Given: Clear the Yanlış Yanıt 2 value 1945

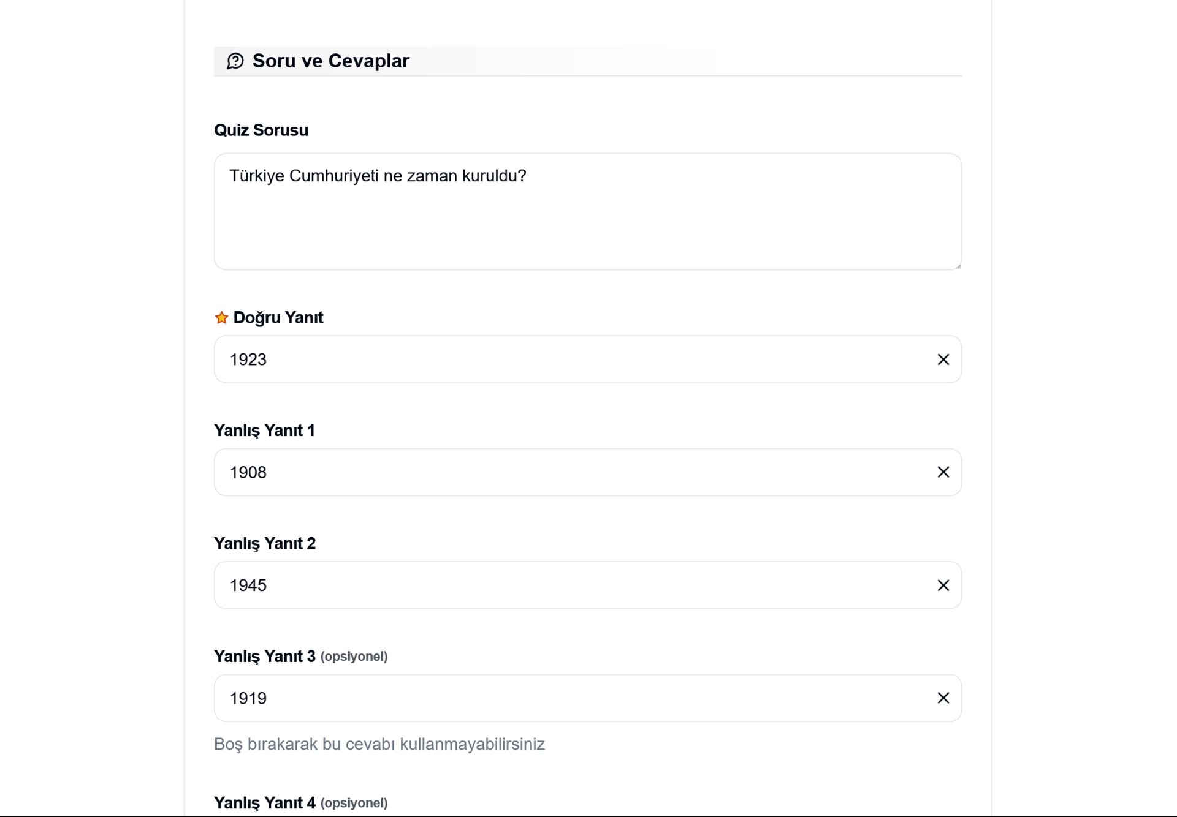Looking at the screenshot, I should [943, 585].
